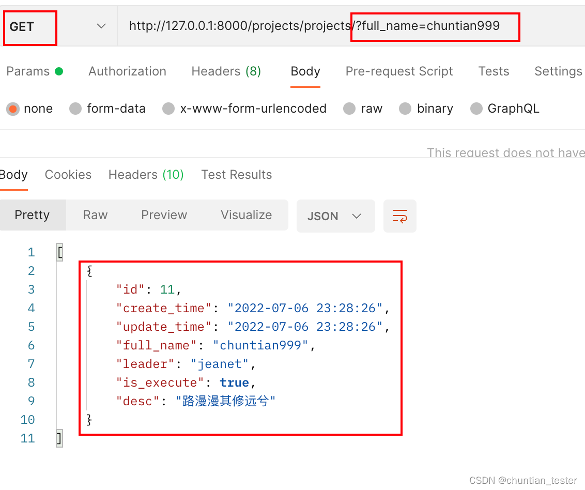
Task: Choose the x-www-form-urlencoded body type
Action: click(x=244, y=109)
